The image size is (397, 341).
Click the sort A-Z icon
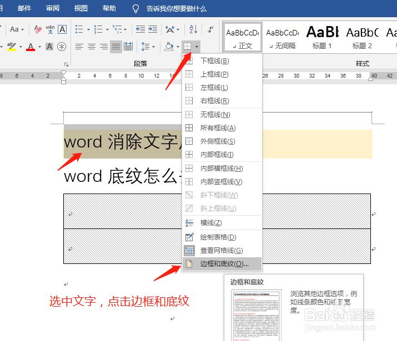coord(193,29)
